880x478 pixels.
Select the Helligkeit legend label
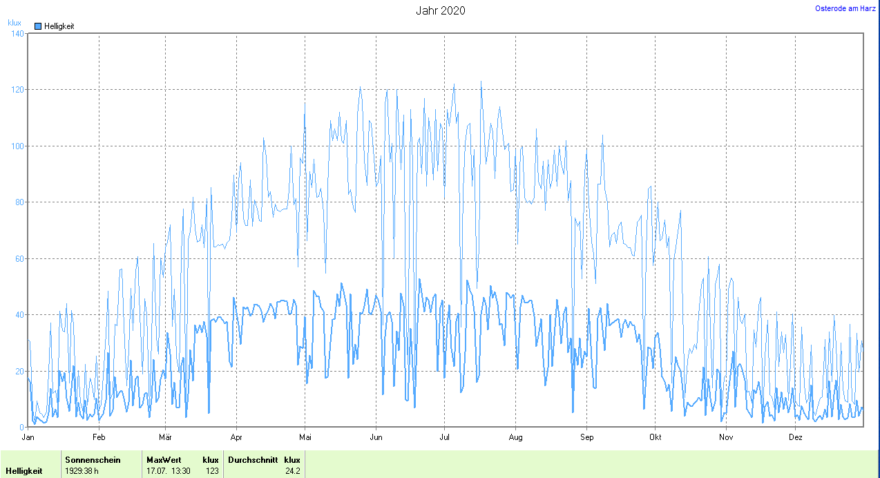click(59, 26)
